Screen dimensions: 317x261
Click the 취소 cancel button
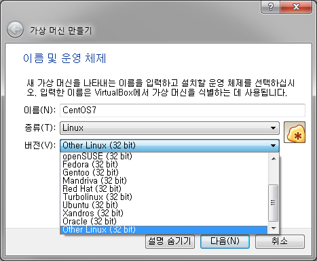(x=280, y=241)
